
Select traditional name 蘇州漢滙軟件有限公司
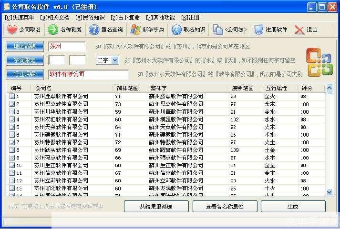[176, 119]
